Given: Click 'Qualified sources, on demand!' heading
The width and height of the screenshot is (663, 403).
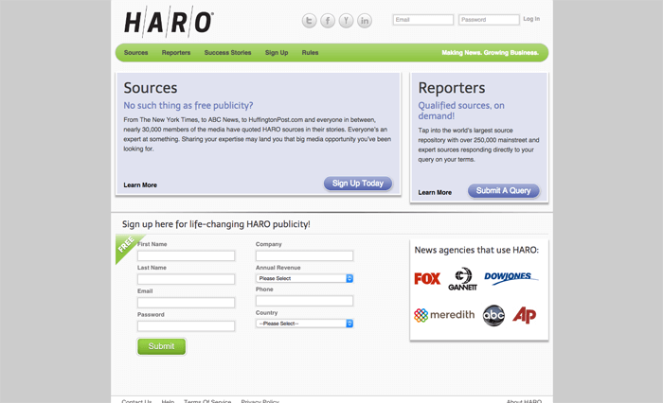Looking at the screenshot, I should click(461, 111).
